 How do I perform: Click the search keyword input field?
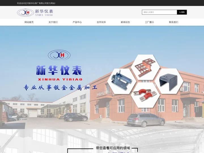tap(159, 12)
